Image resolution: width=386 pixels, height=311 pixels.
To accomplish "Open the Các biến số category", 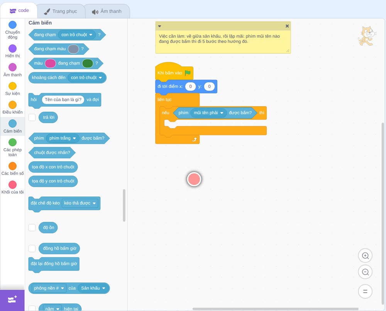I will tap(13, 169).
